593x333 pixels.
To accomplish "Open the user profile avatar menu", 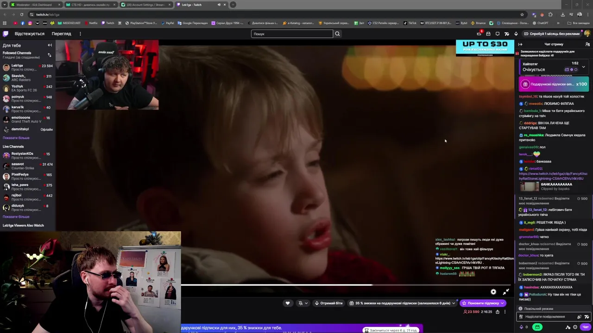I will pos(587,34).
